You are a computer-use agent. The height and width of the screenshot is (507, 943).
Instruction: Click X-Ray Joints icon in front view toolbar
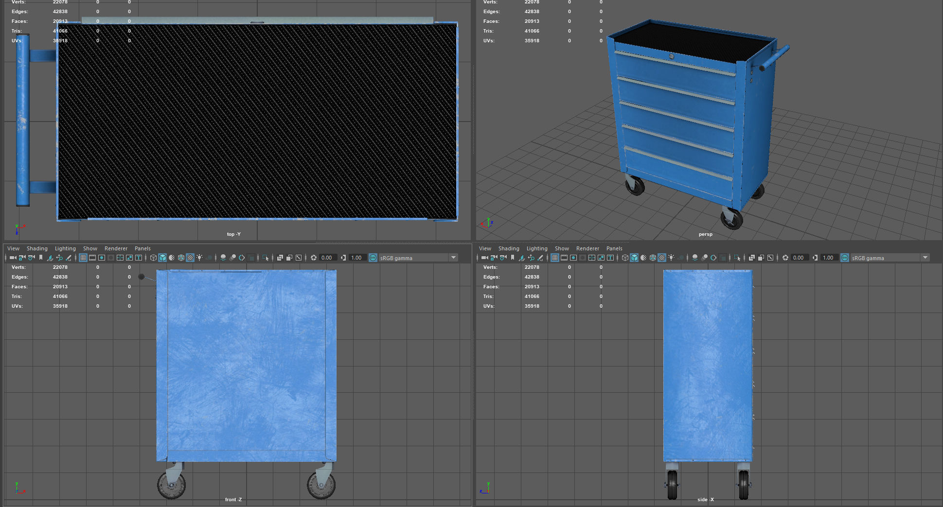[299, 258]
